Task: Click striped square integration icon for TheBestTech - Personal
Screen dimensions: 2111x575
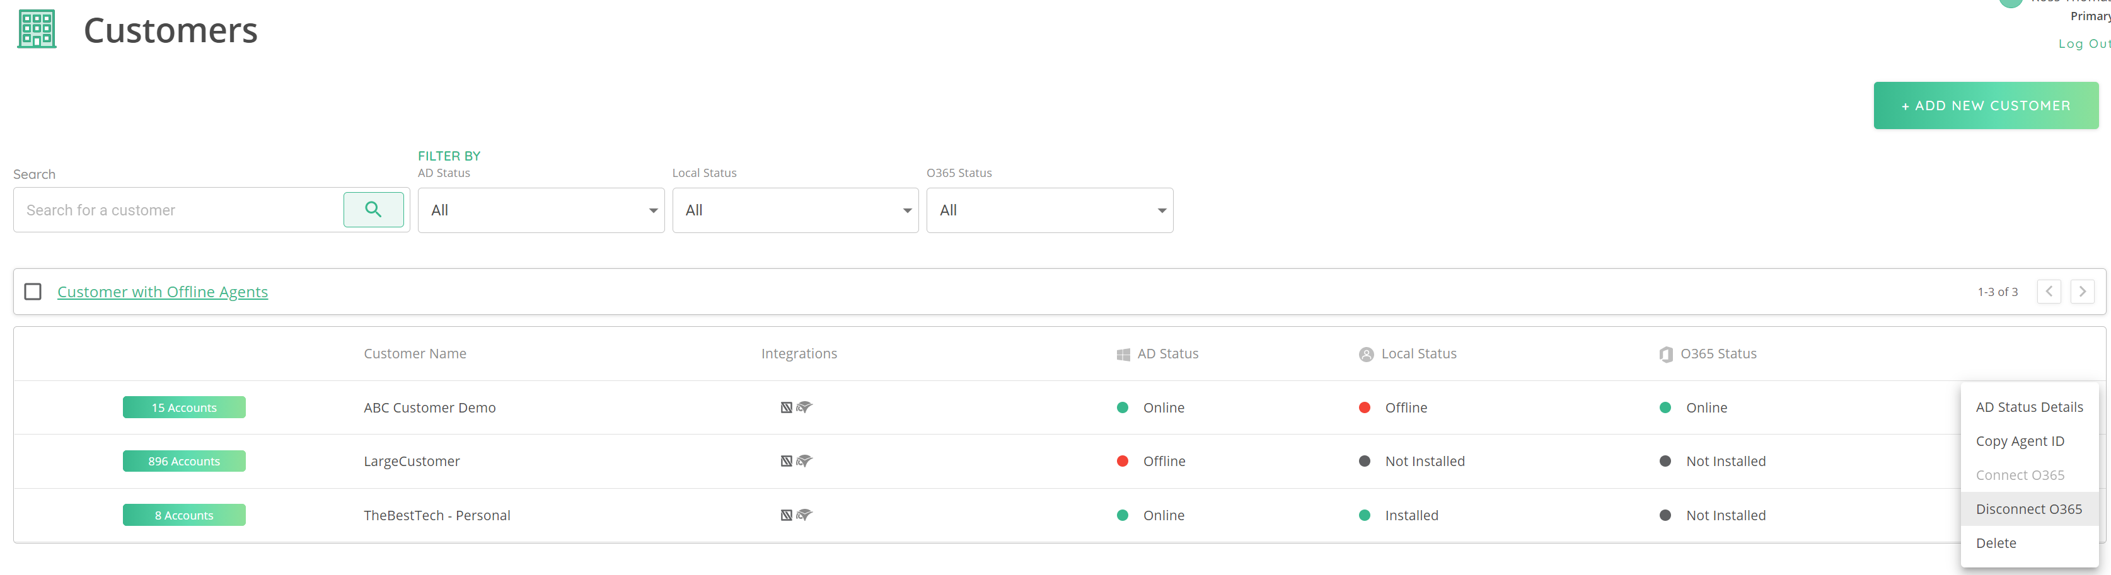Action: coord(787,515)
